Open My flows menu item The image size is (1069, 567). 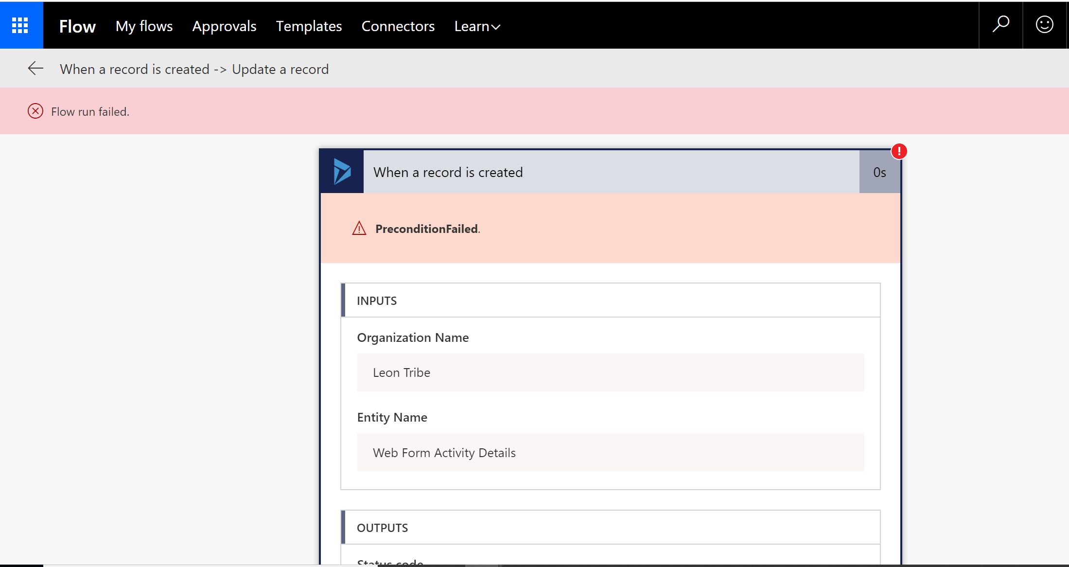(144, 26)
